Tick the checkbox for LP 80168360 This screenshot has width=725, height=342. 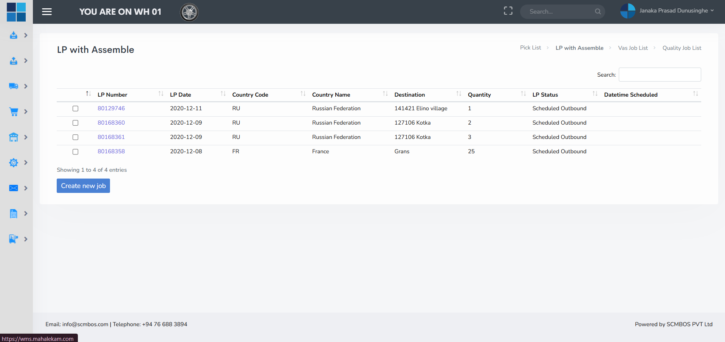coord(76,123)
